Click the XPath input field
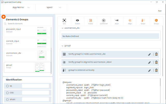Screen dimensions: 166x104 pos(36,99)
